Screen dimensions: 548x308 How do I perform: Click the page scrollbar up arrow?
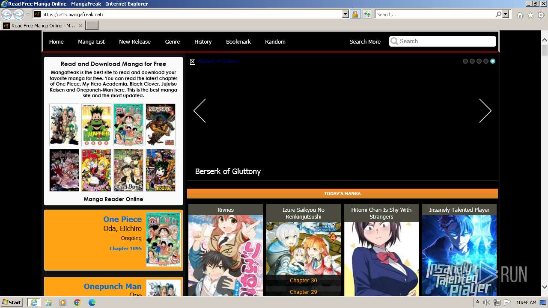pos(545,40)
